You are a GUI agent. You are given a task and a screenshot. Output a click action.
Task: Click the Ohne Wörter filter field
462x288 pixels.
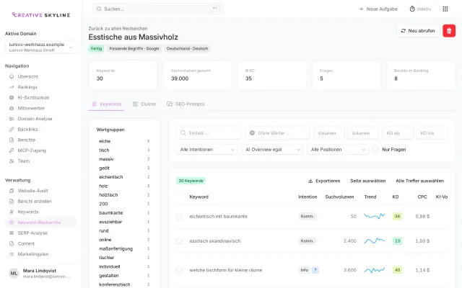[277, 133]
